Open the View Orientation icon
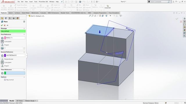The width and height of the screenshot is (186, 104). 103,16
